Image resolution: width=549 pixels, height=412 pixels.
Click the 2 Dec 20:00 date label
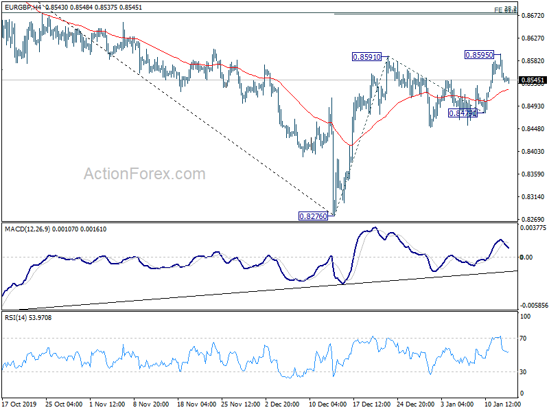282,404
